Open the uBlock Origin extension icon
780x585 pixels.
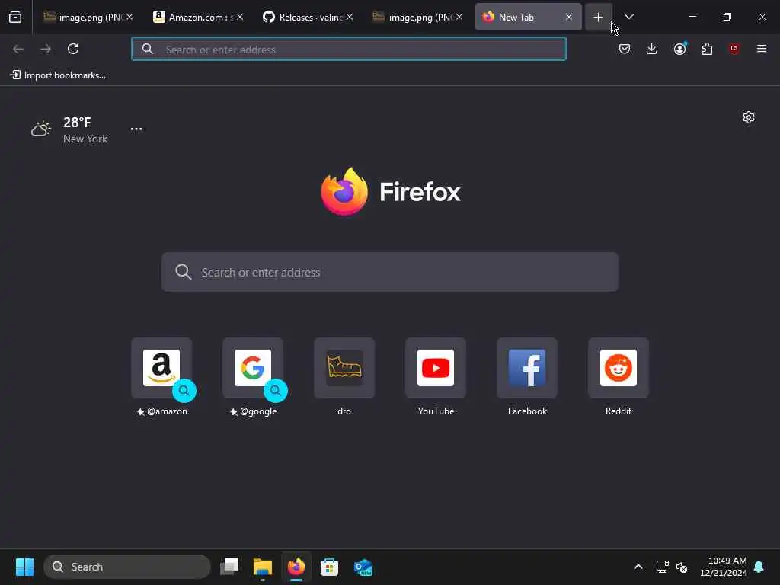734,49
